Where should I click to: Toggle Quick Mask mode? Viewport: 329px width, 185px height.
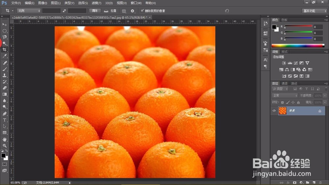click(4, 164)
